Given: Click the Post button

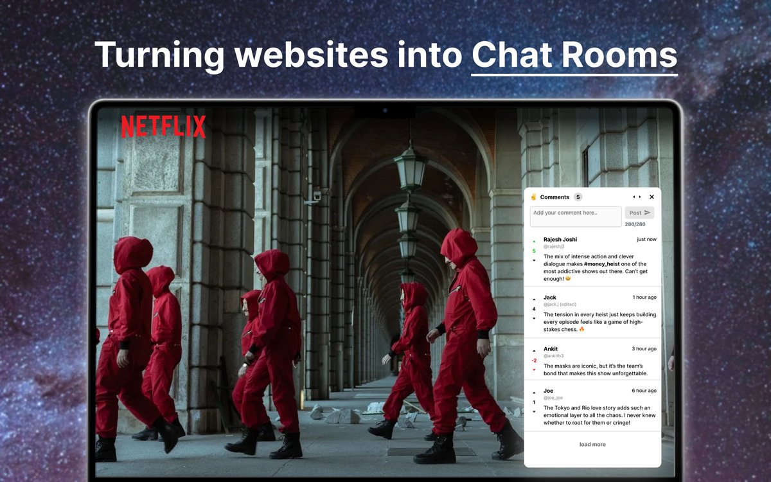Looking at the screenshot, I should pos(640,213).
